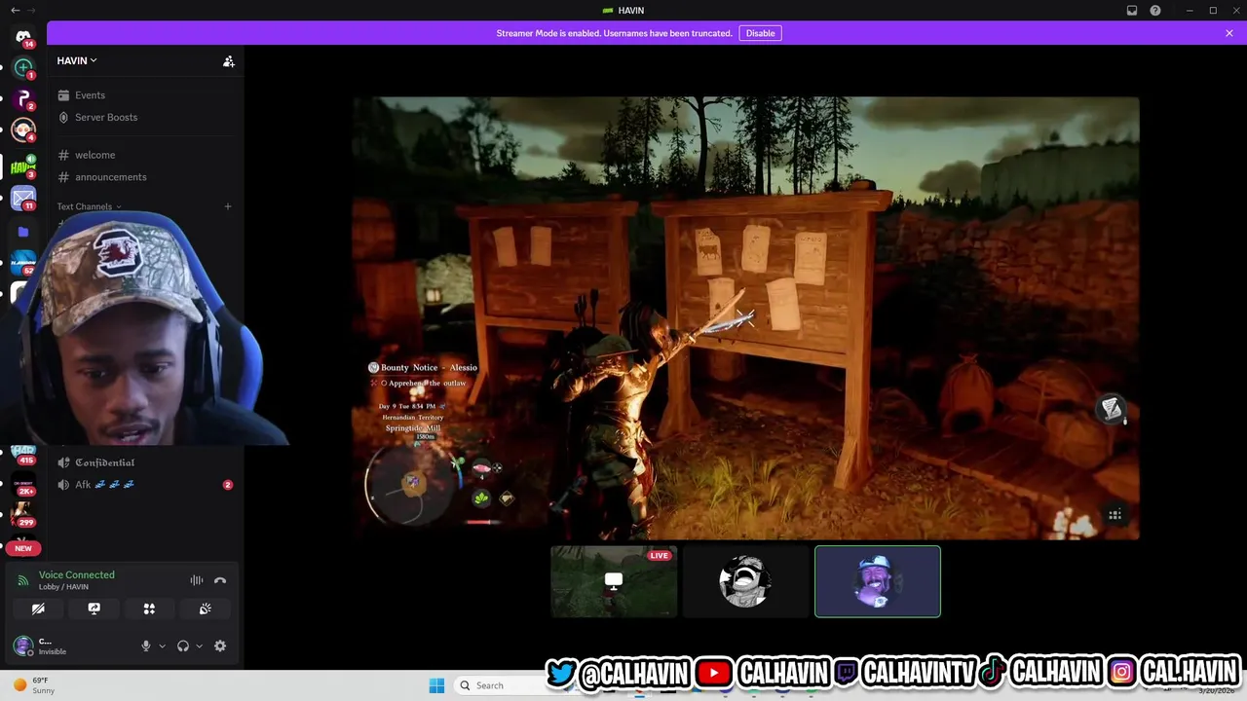
Task: Open the Windows Start button
Action: click(x=436, y=685)
